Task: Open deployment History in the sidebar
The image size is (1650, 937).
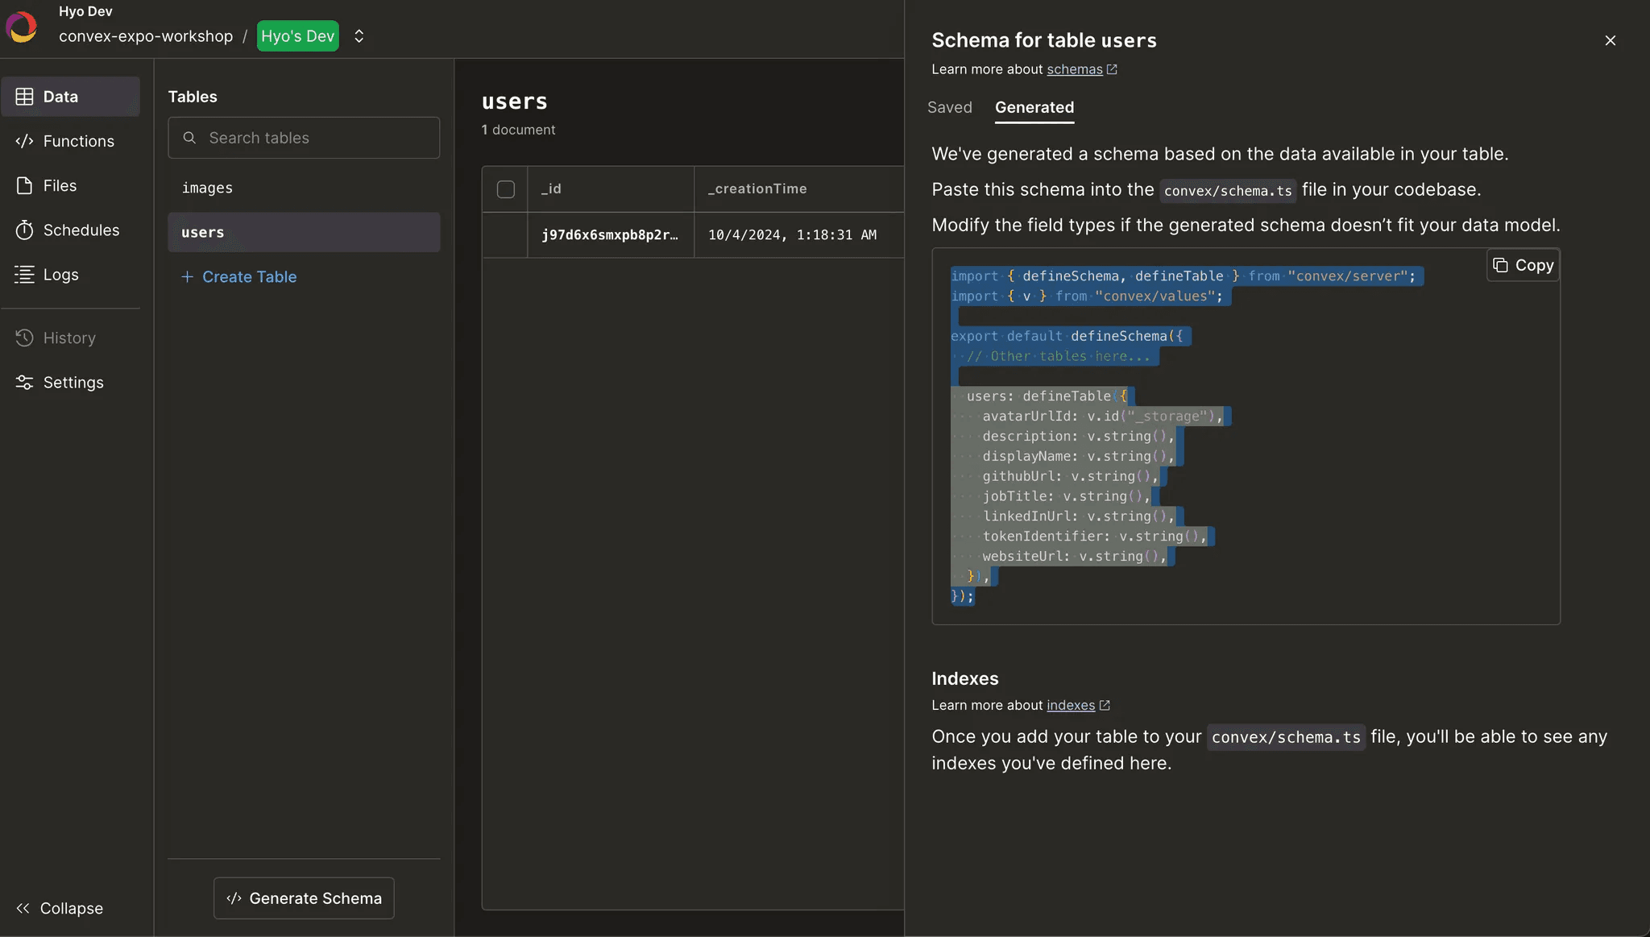Action: point(70,338)
